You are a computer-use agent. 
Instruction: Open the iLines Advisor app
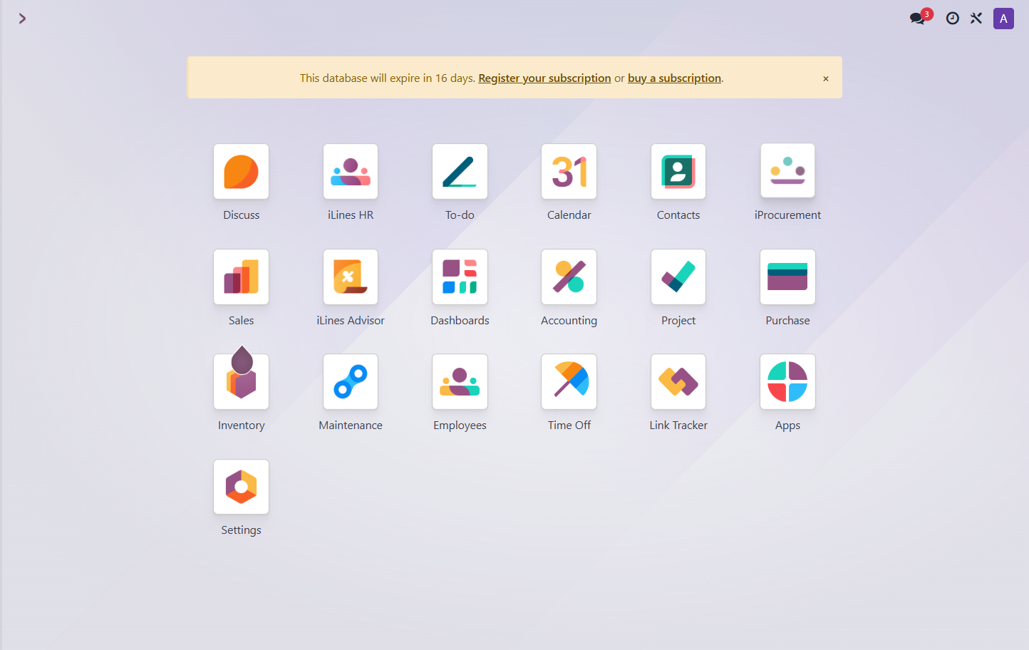click(351, 277)
